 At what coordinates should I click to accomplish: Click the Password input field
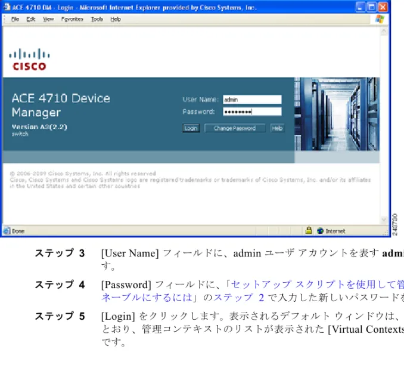click(252, 112)
